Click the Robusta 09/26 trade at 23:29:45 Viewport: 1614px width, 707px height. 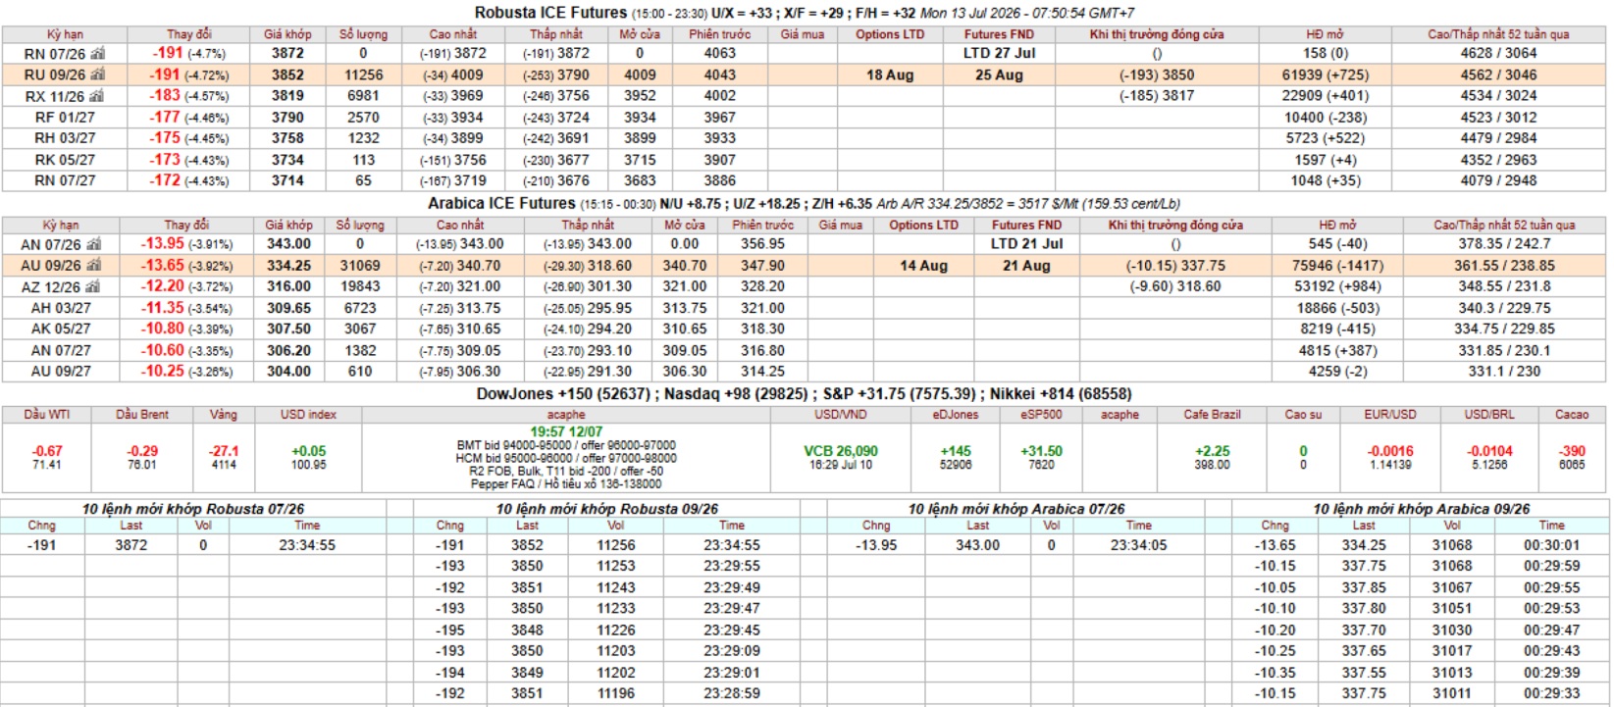tap(606, 631)
